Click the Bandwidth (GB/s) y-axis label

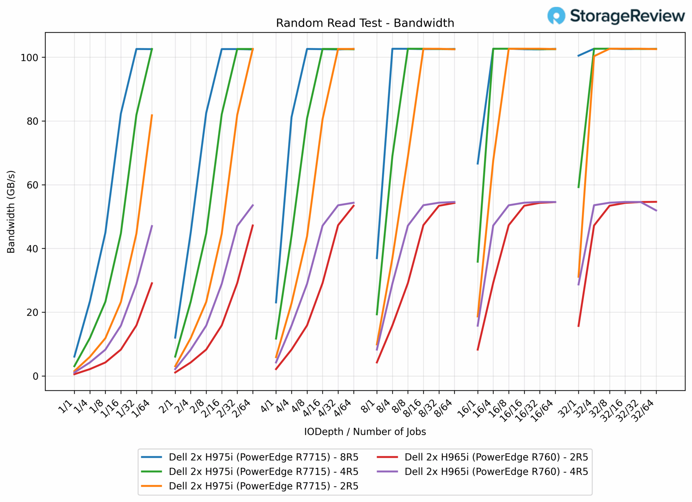coord(11,212)
